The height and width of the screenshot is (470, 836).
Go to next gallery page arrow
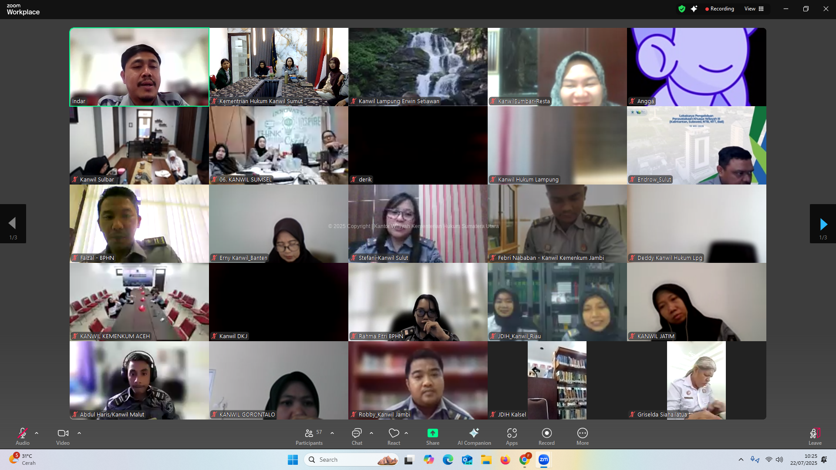823,224
